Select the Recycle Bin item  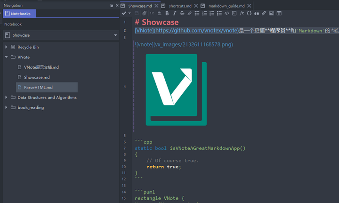click(x=28, y=47)
